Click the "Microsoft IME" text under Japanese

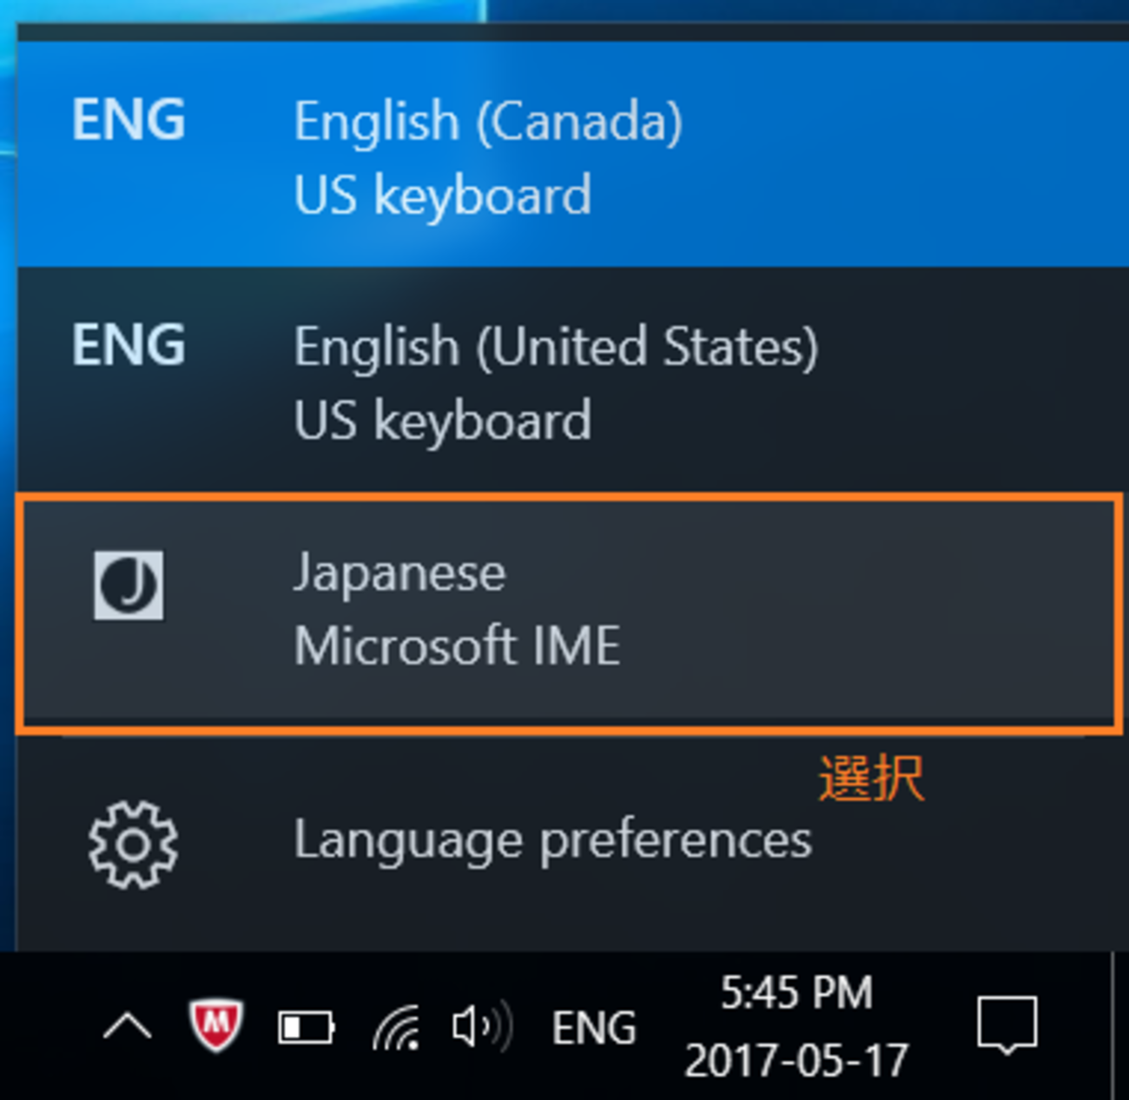[x=457, y=646]
